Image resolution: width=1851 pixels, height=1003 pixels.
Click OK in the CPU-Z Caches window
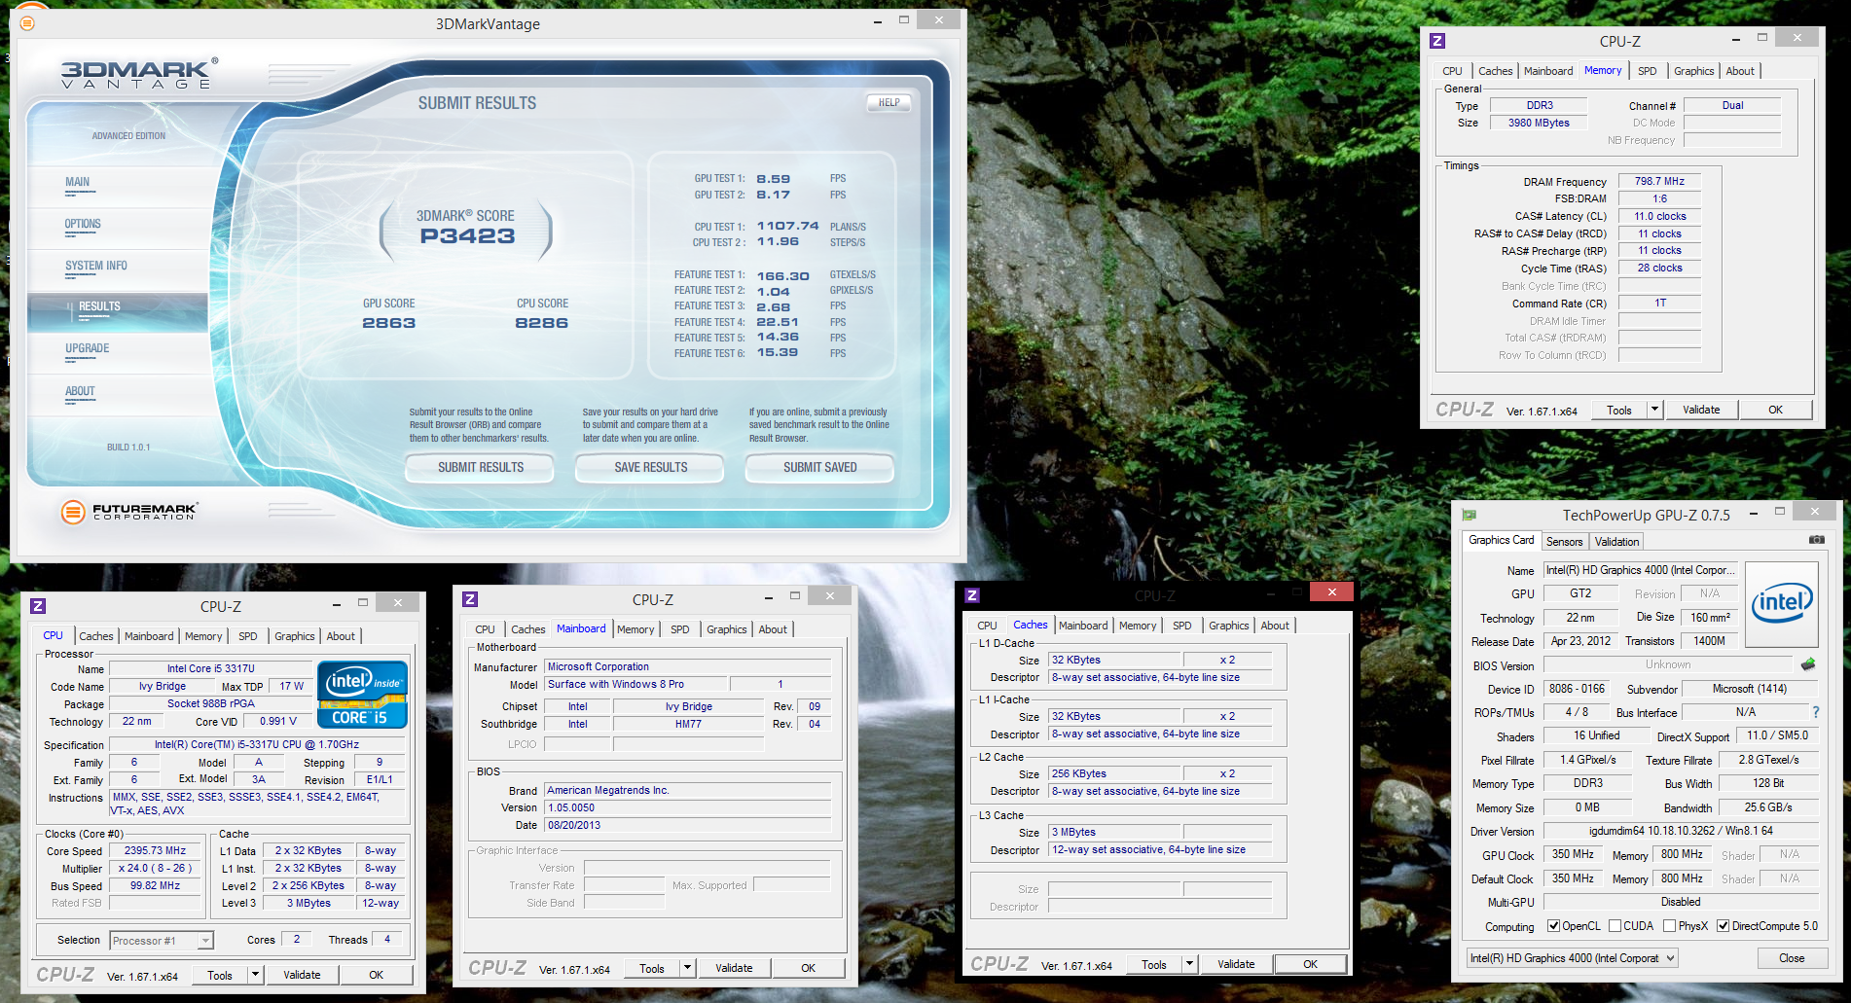tap(1310, 964)
